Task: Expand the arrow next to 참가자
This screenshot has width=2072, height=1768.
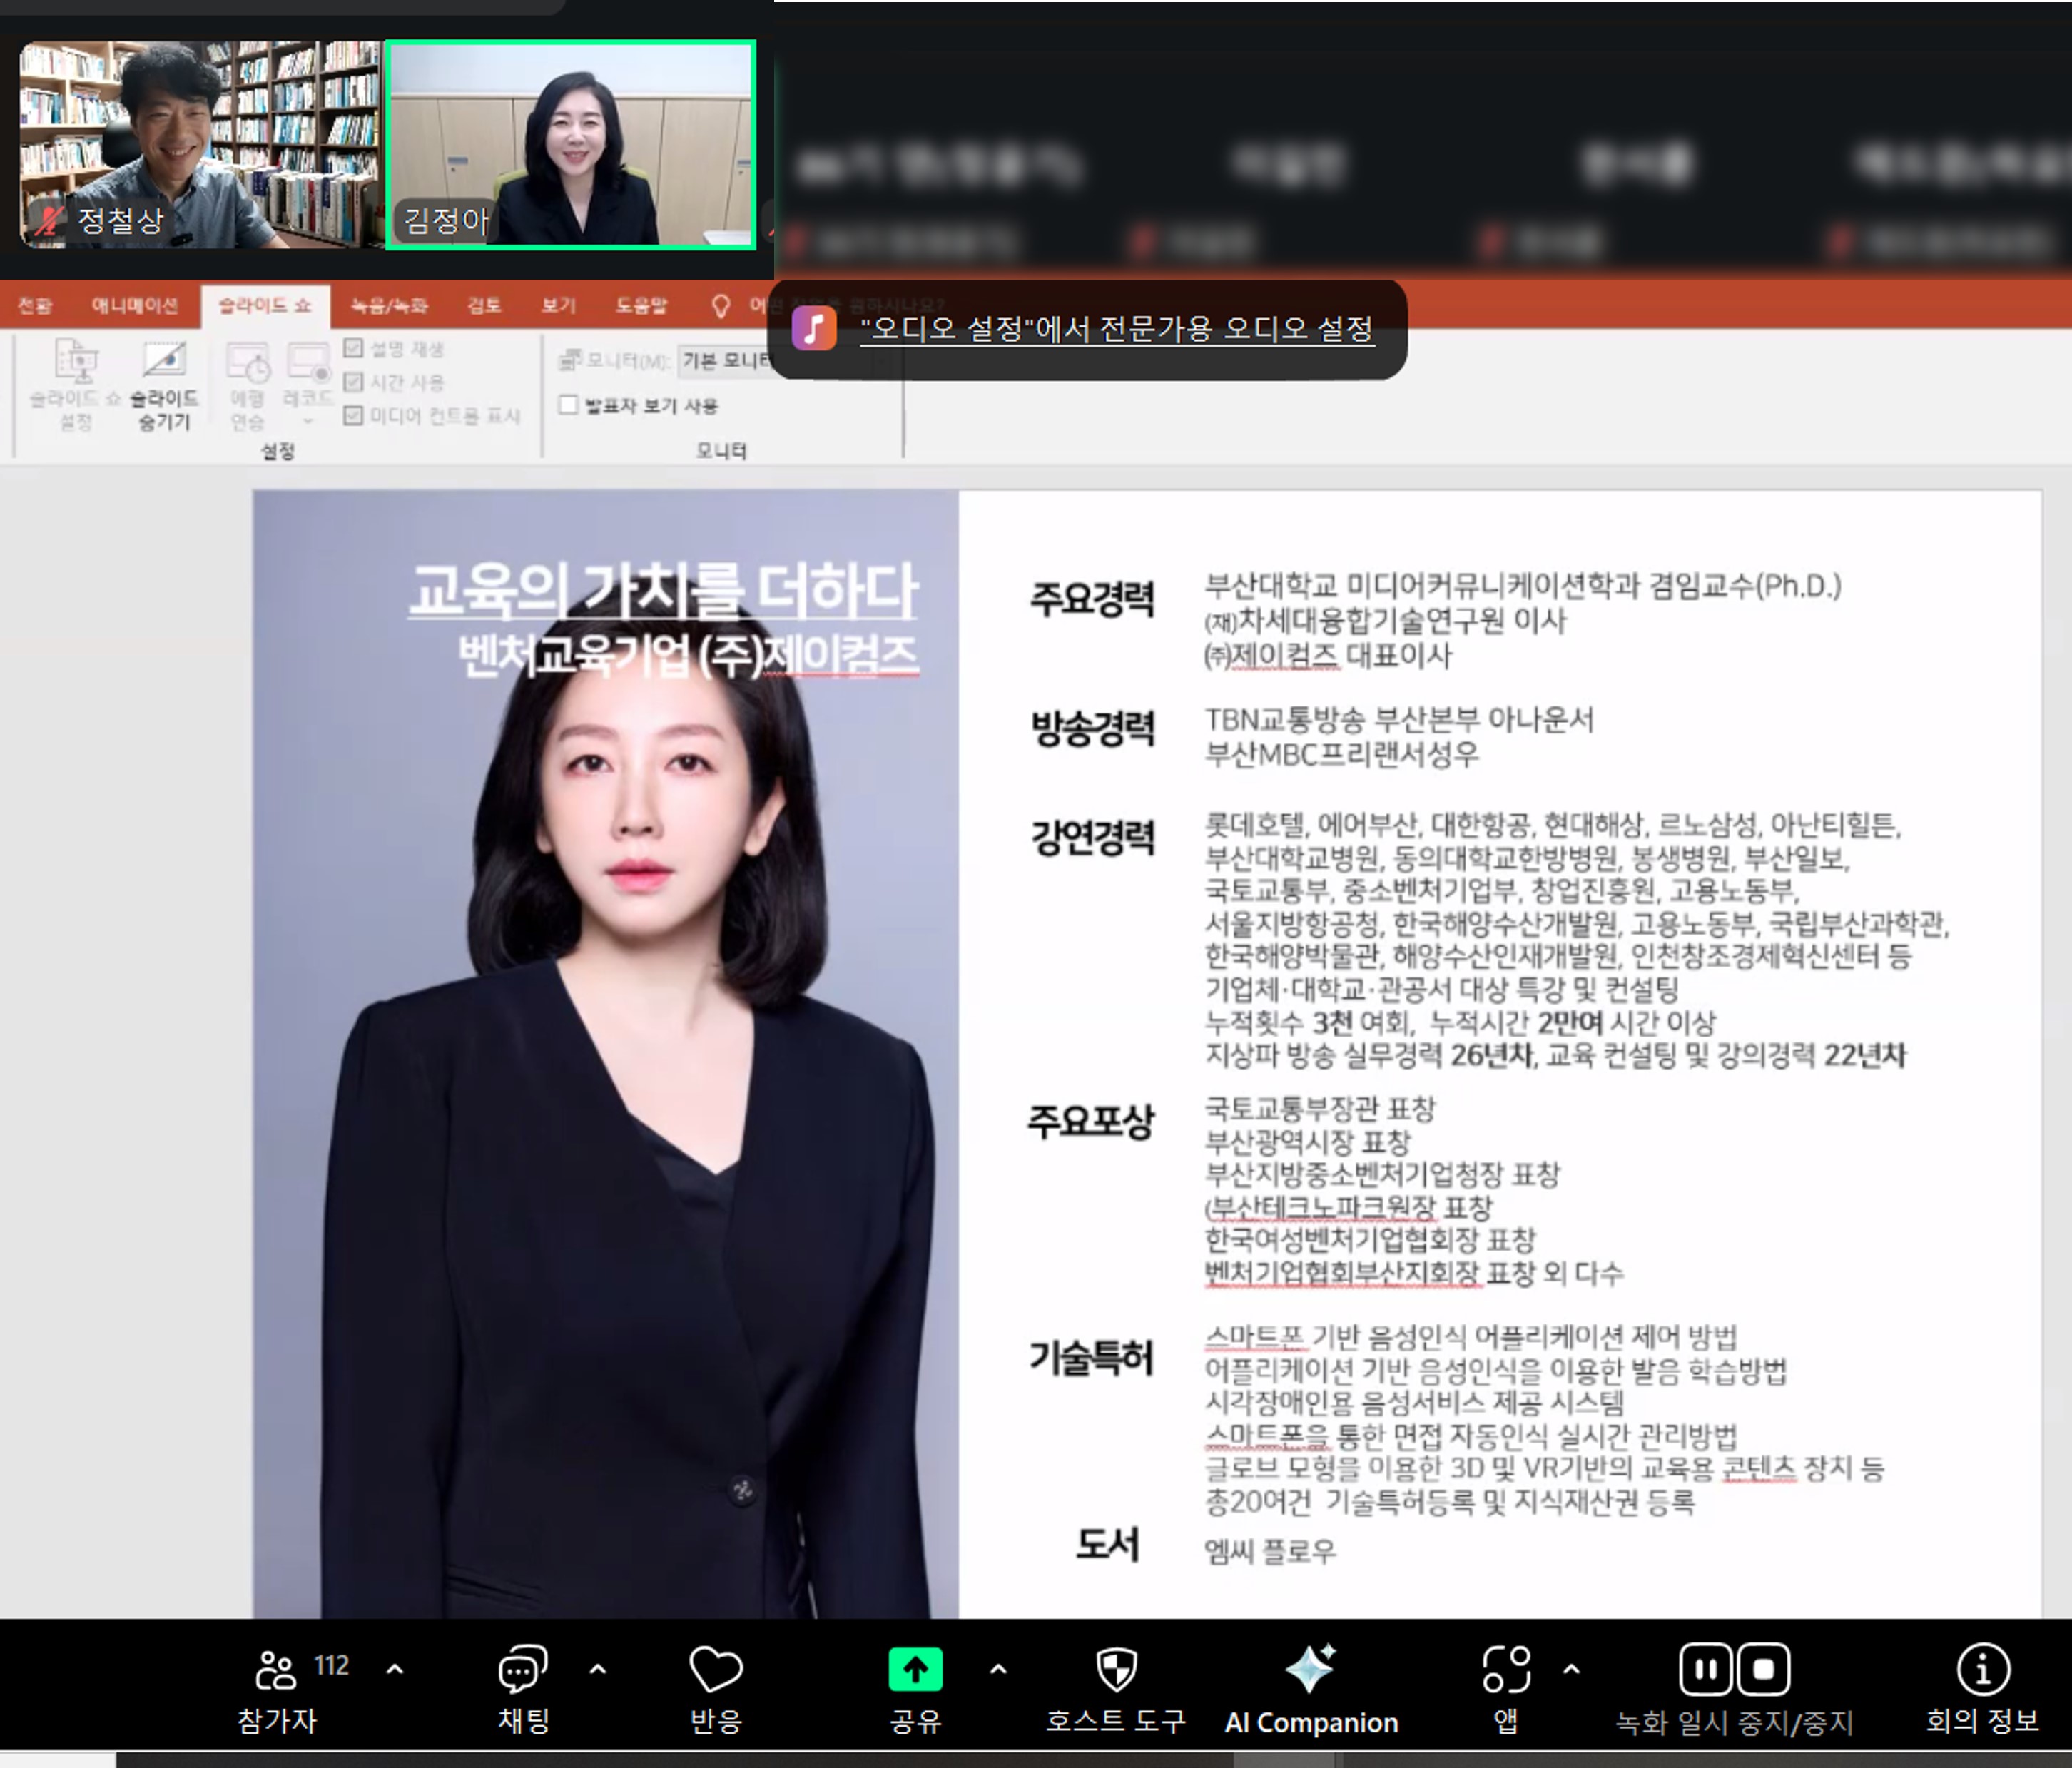Action: [395, 1669]
